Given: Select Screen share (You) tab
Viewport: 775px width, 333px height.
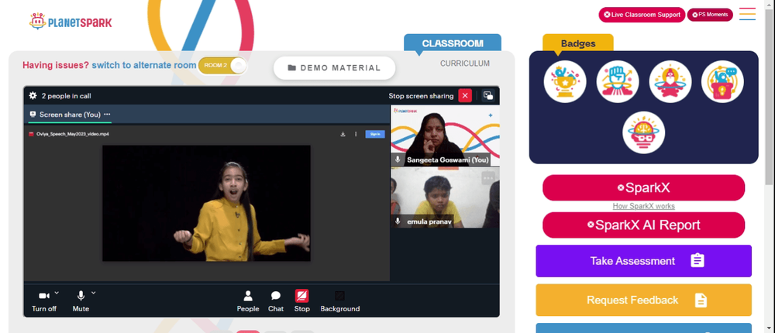Looking at the screenshot, I should tap(70, 114).
